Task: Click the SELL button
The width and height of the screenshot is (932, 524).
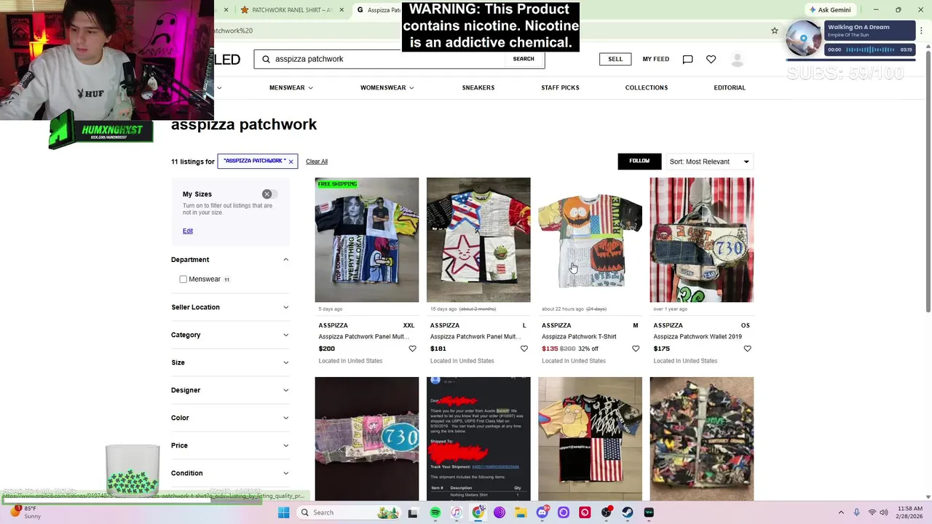Action: pyautogui.click(x=615, y=59)
